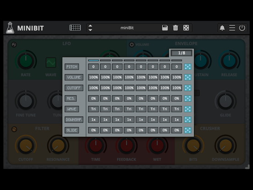
Task: Click the preset up/down arrows
Action: click(90, 28)
